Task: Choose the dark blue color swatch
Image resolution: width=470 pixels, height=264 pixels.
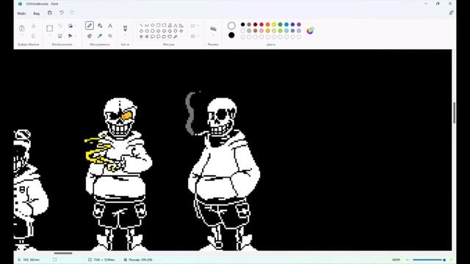Action: (x=292, y=24)
